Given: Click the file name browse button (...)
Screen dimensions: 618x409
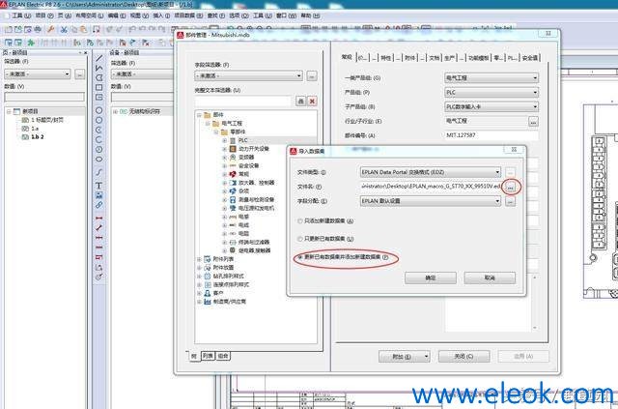Looking at the screenshot, I should [511, 188].
